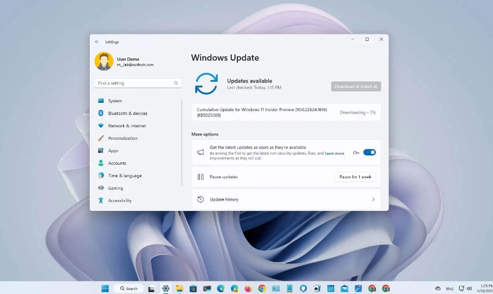Viewport: 493px width, 294px height.
Task: Click the update sync arrows icon
Action: coord(206,84)
